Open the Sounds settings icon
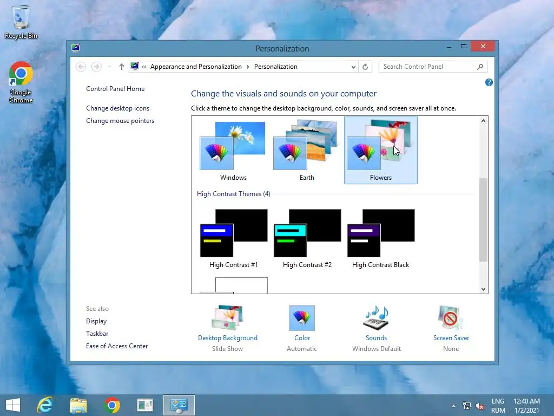 coord(377,317)
